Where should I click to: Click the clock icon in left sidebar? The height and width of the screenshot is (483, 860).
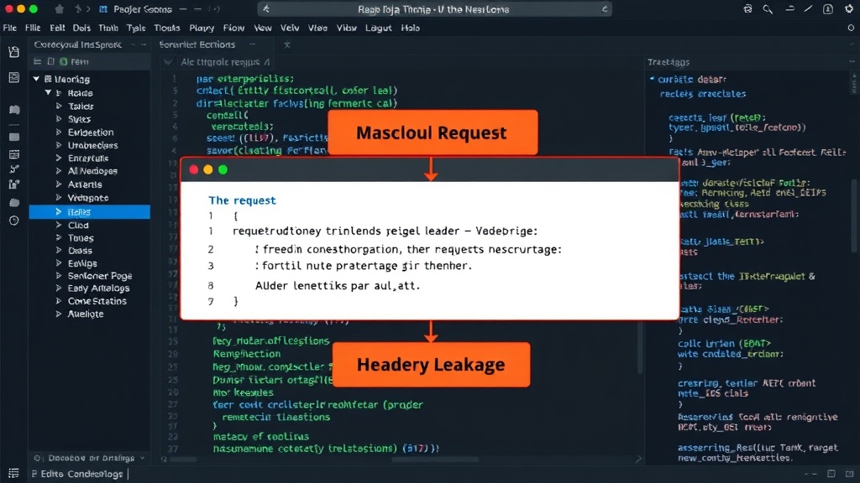pyautogui.click(x=14, y=221)
